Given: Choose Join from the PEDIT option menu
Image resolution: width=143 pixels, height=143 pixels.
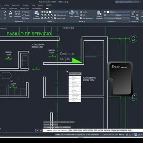Looking at the screenshot, I should coord(73,80).
